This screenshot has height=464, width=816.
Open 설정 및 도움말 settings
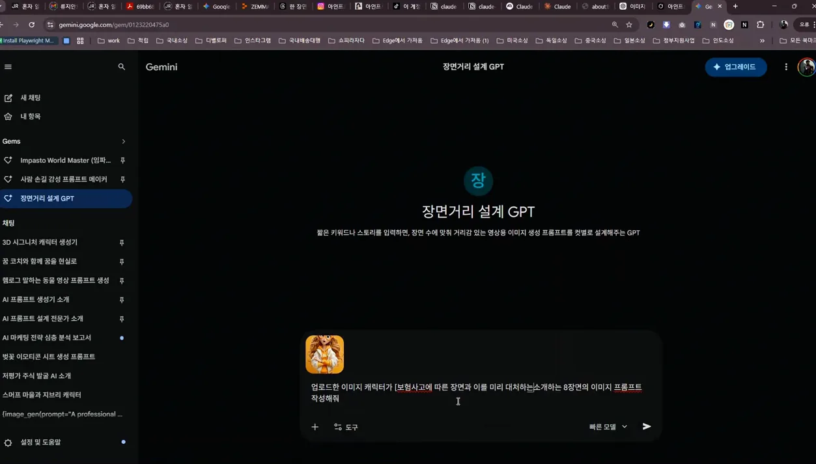(33, 443)
